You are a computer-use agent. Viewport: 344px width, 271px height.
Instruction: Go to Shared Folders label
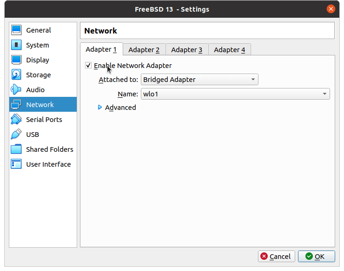point(50,149)
